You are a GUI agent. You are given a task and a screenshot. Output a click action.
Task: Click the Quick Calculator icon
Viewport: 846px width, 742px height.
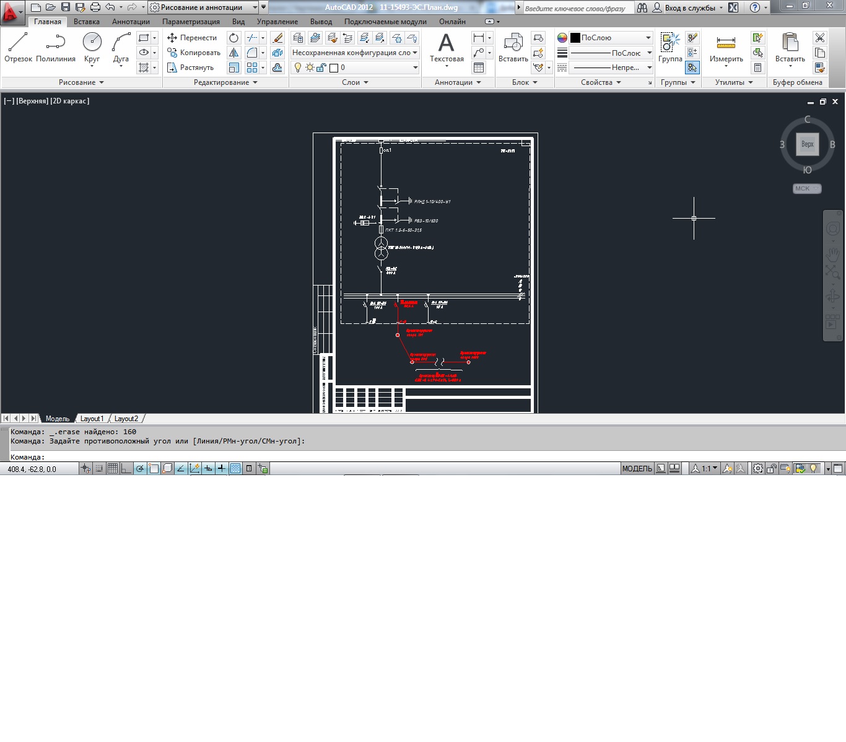(x=757, y=68)
